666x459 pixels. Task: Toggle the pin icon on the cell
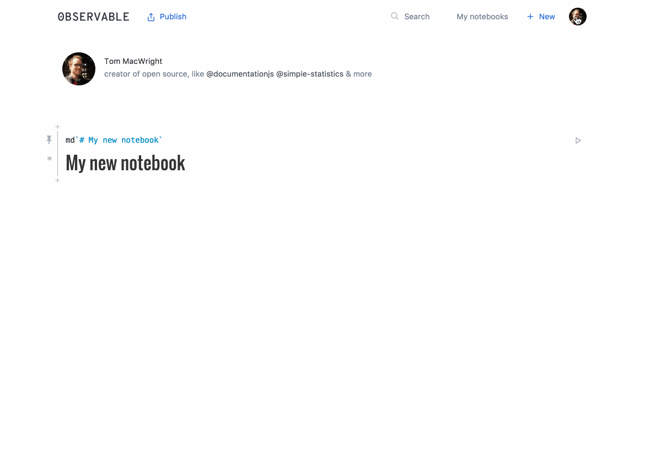[49, 140]
